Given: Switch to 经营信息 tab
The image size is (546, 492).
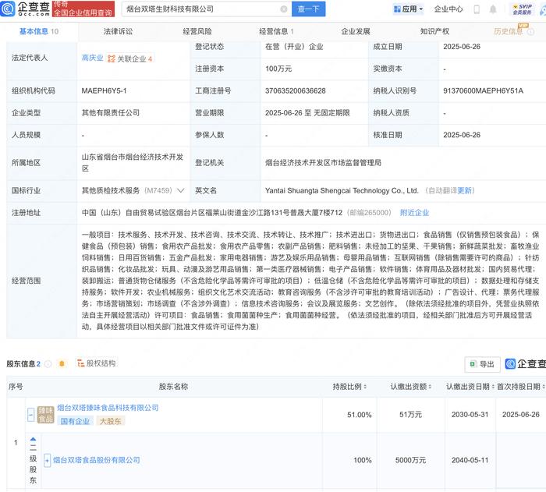Looking at the screenshot, I should coord(276,31).
